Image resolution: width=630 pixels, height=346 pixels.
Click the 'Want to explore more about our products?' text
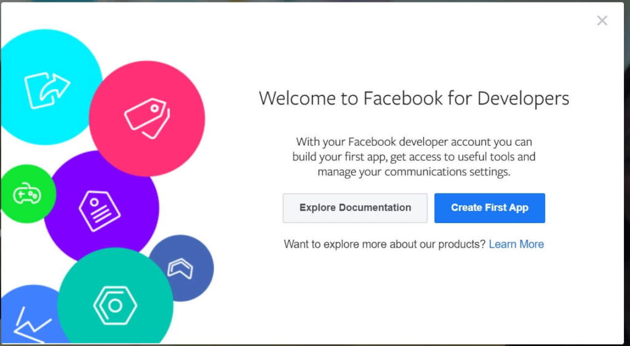[x=385, y=244]
